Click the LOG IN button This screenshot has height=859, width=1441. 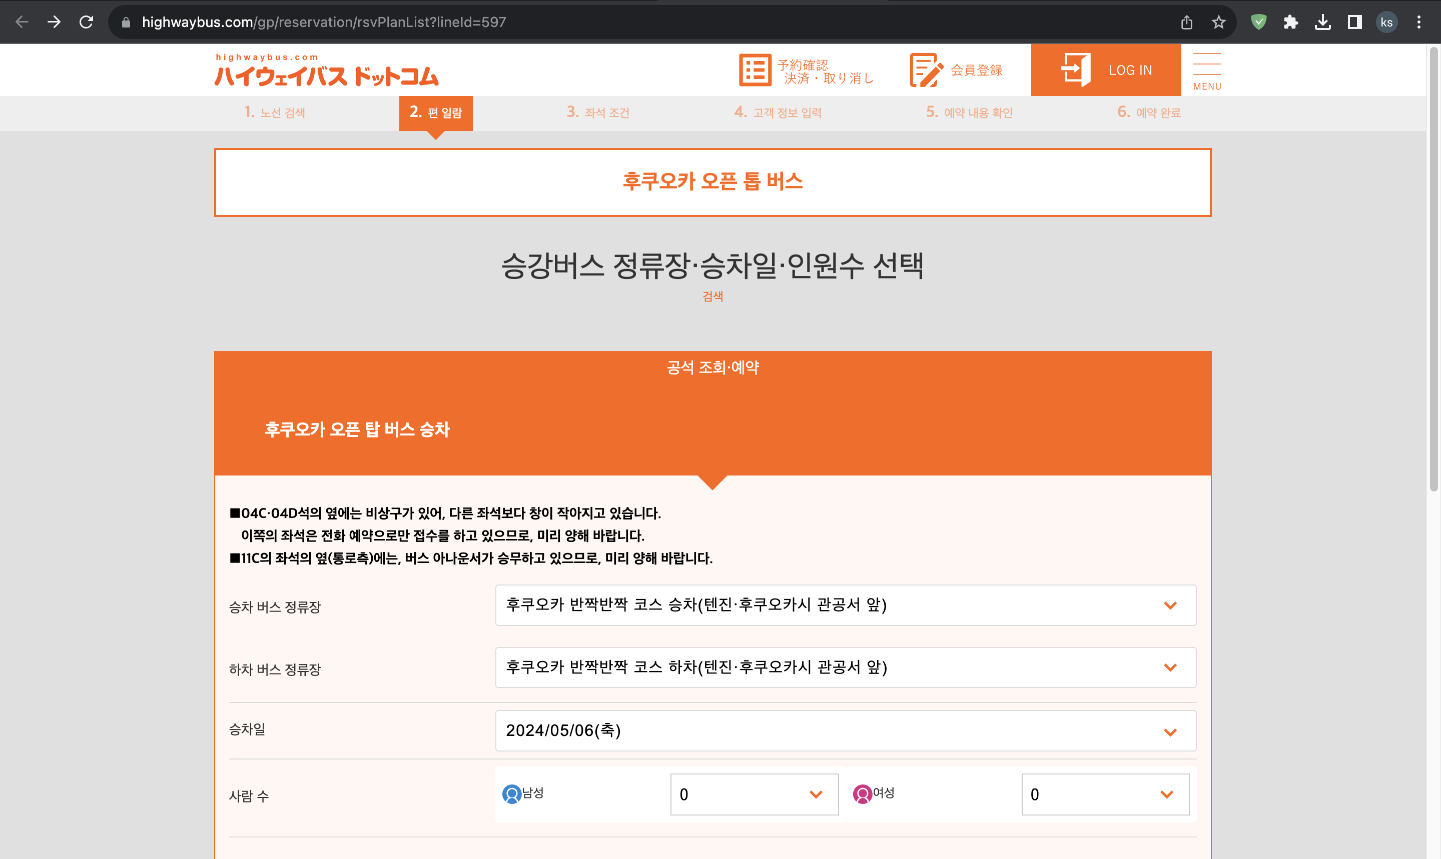click(x=1106, y=70)
